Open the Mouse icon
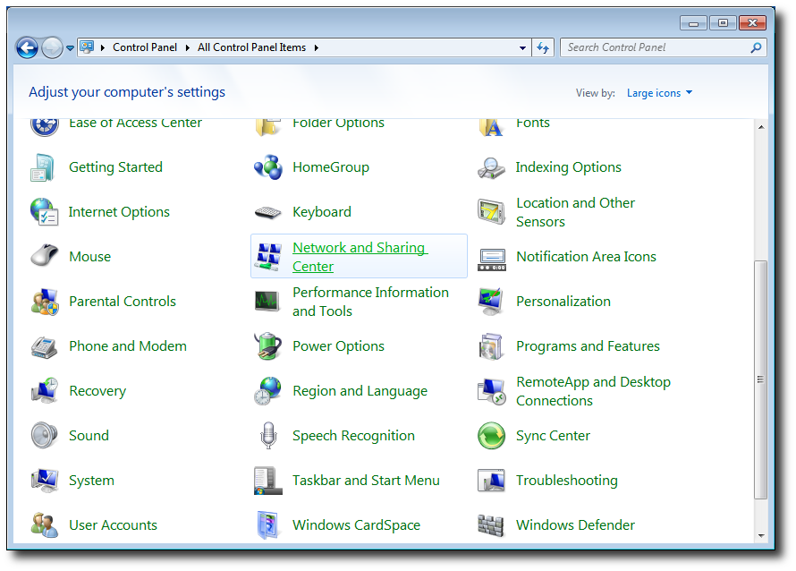Image resolution: width=796 pixels, height=571 pixels. [44, 257]
